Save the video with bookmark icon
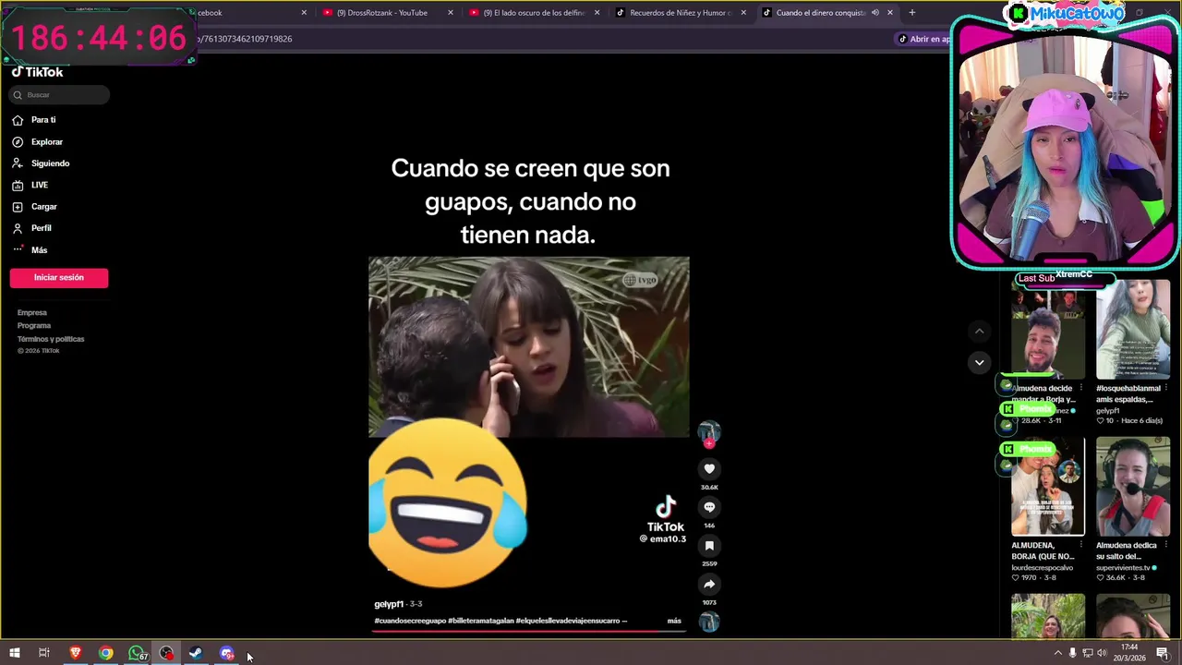Image resolution: width=1182 pixels, height=665 pixels. 709,546
